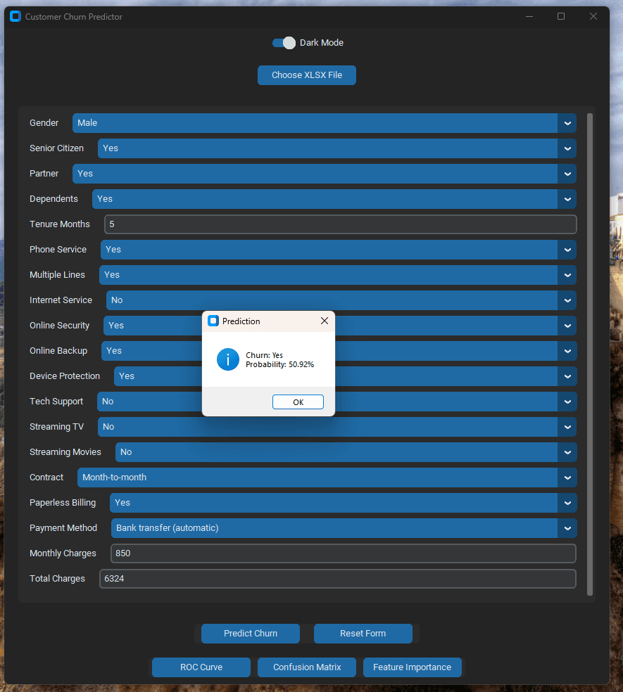This screenshot has width=623, height=692.
Task: Open the Internet Service dropdown arrow
Action: click(567, 300)
